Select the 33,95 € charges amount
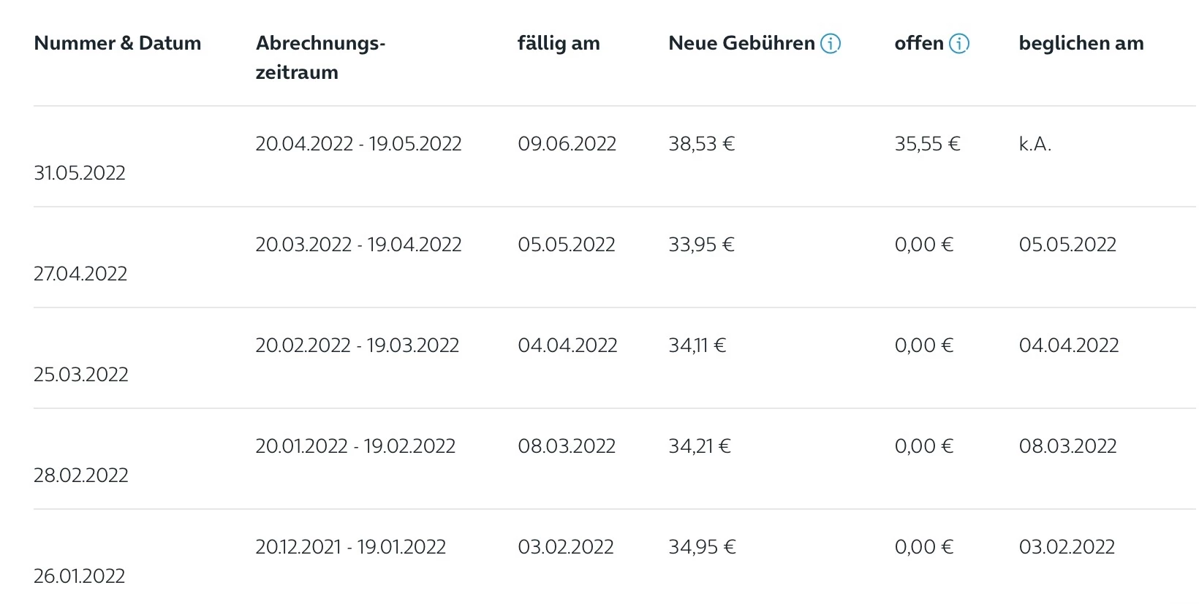Viewport: 1199px width, 604px height. coord(701,245)
